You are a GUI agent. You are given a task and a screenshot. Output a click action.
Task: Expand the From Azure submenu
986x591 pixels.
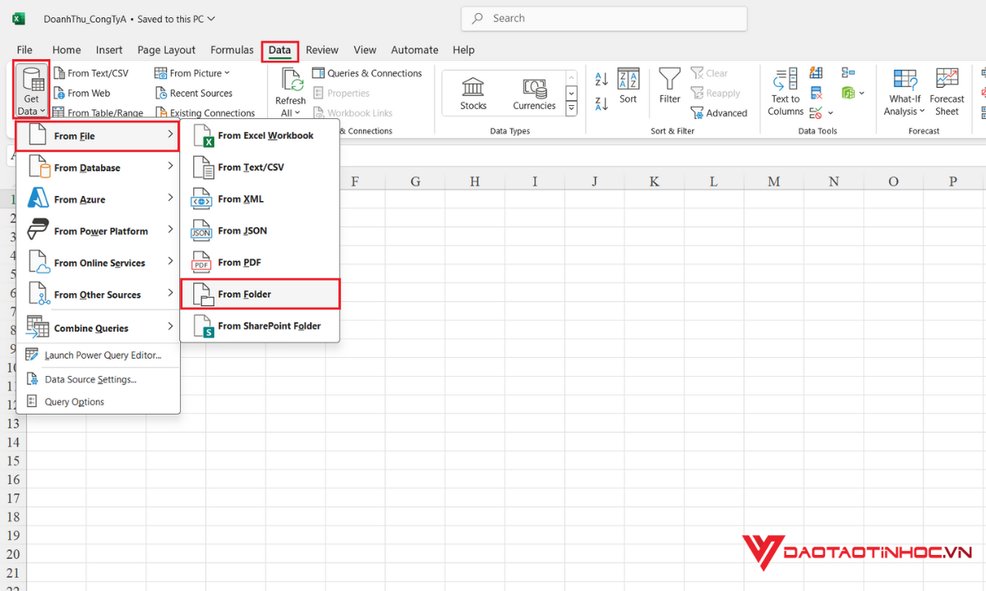pyautogui.click(x=98, y=199)
